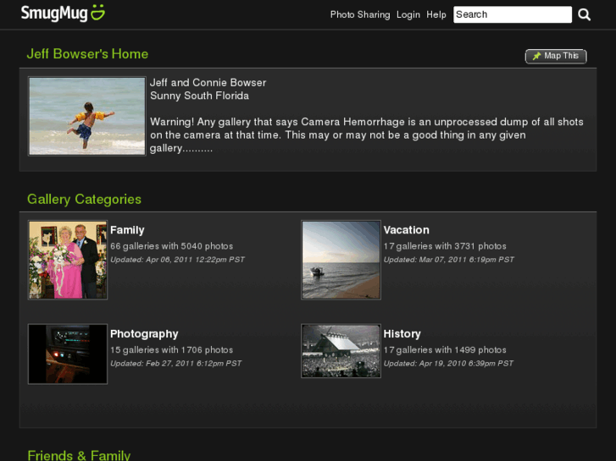616x461 pixels.
Task: Open the Family category title link
Action: click(127, 230)
